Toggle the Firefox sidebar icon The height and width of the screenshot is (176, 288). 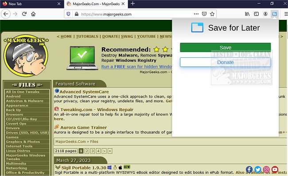coord(256,14)
